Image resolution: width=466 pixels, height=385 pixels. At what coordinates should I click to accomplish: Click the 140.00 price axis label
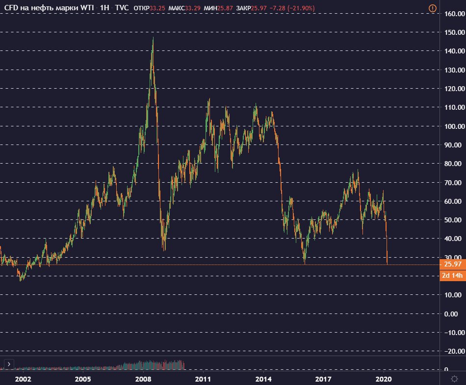tap(454, 51)
